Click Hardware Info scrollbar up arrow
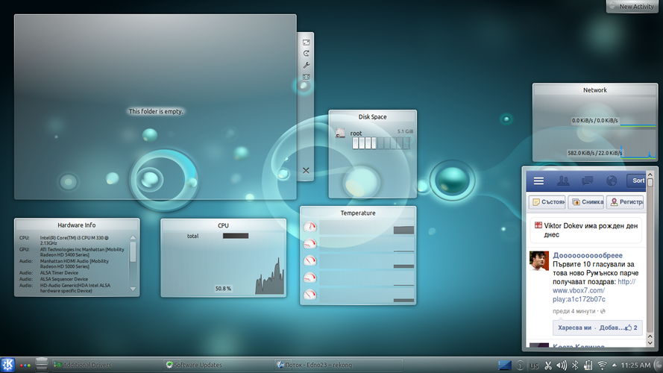 coord(133,238)
